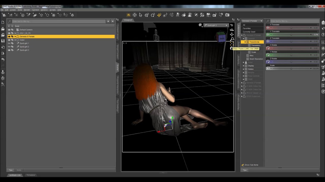The width and height of the screenshot is (325, 182).
Task: Open the SpotLight 3 camera dropdown
Action: point(216,25)
